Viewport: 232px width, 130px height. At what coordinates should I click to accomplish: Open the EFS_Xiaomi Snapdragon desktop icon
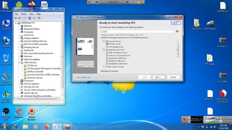click(x=223, y=96)
